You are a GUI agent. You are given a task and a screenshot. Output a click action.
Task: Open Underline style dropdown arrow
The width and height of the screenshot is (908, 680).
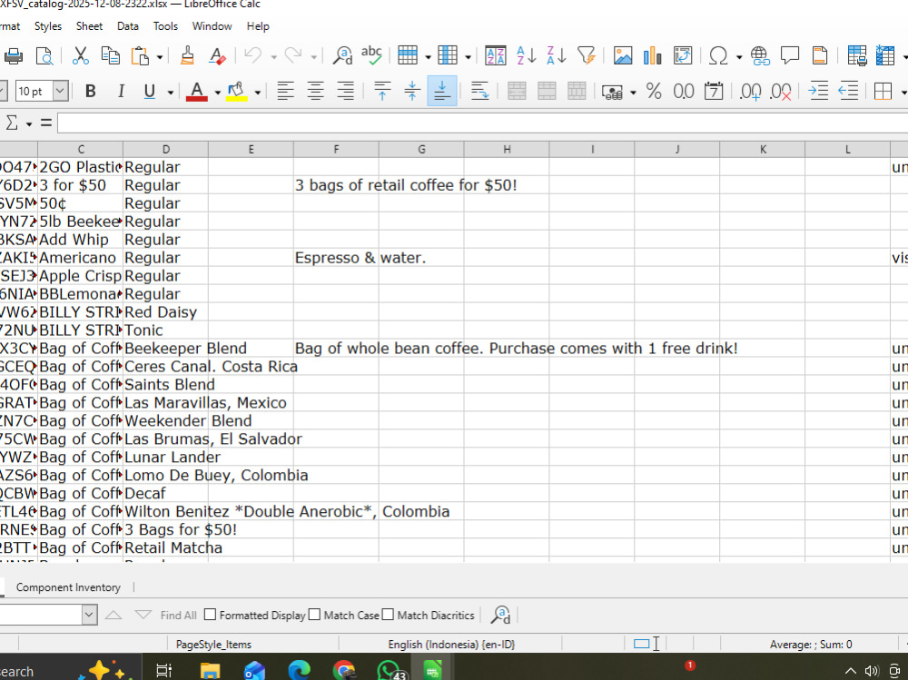pyautogui.click(x=171, y=92)
